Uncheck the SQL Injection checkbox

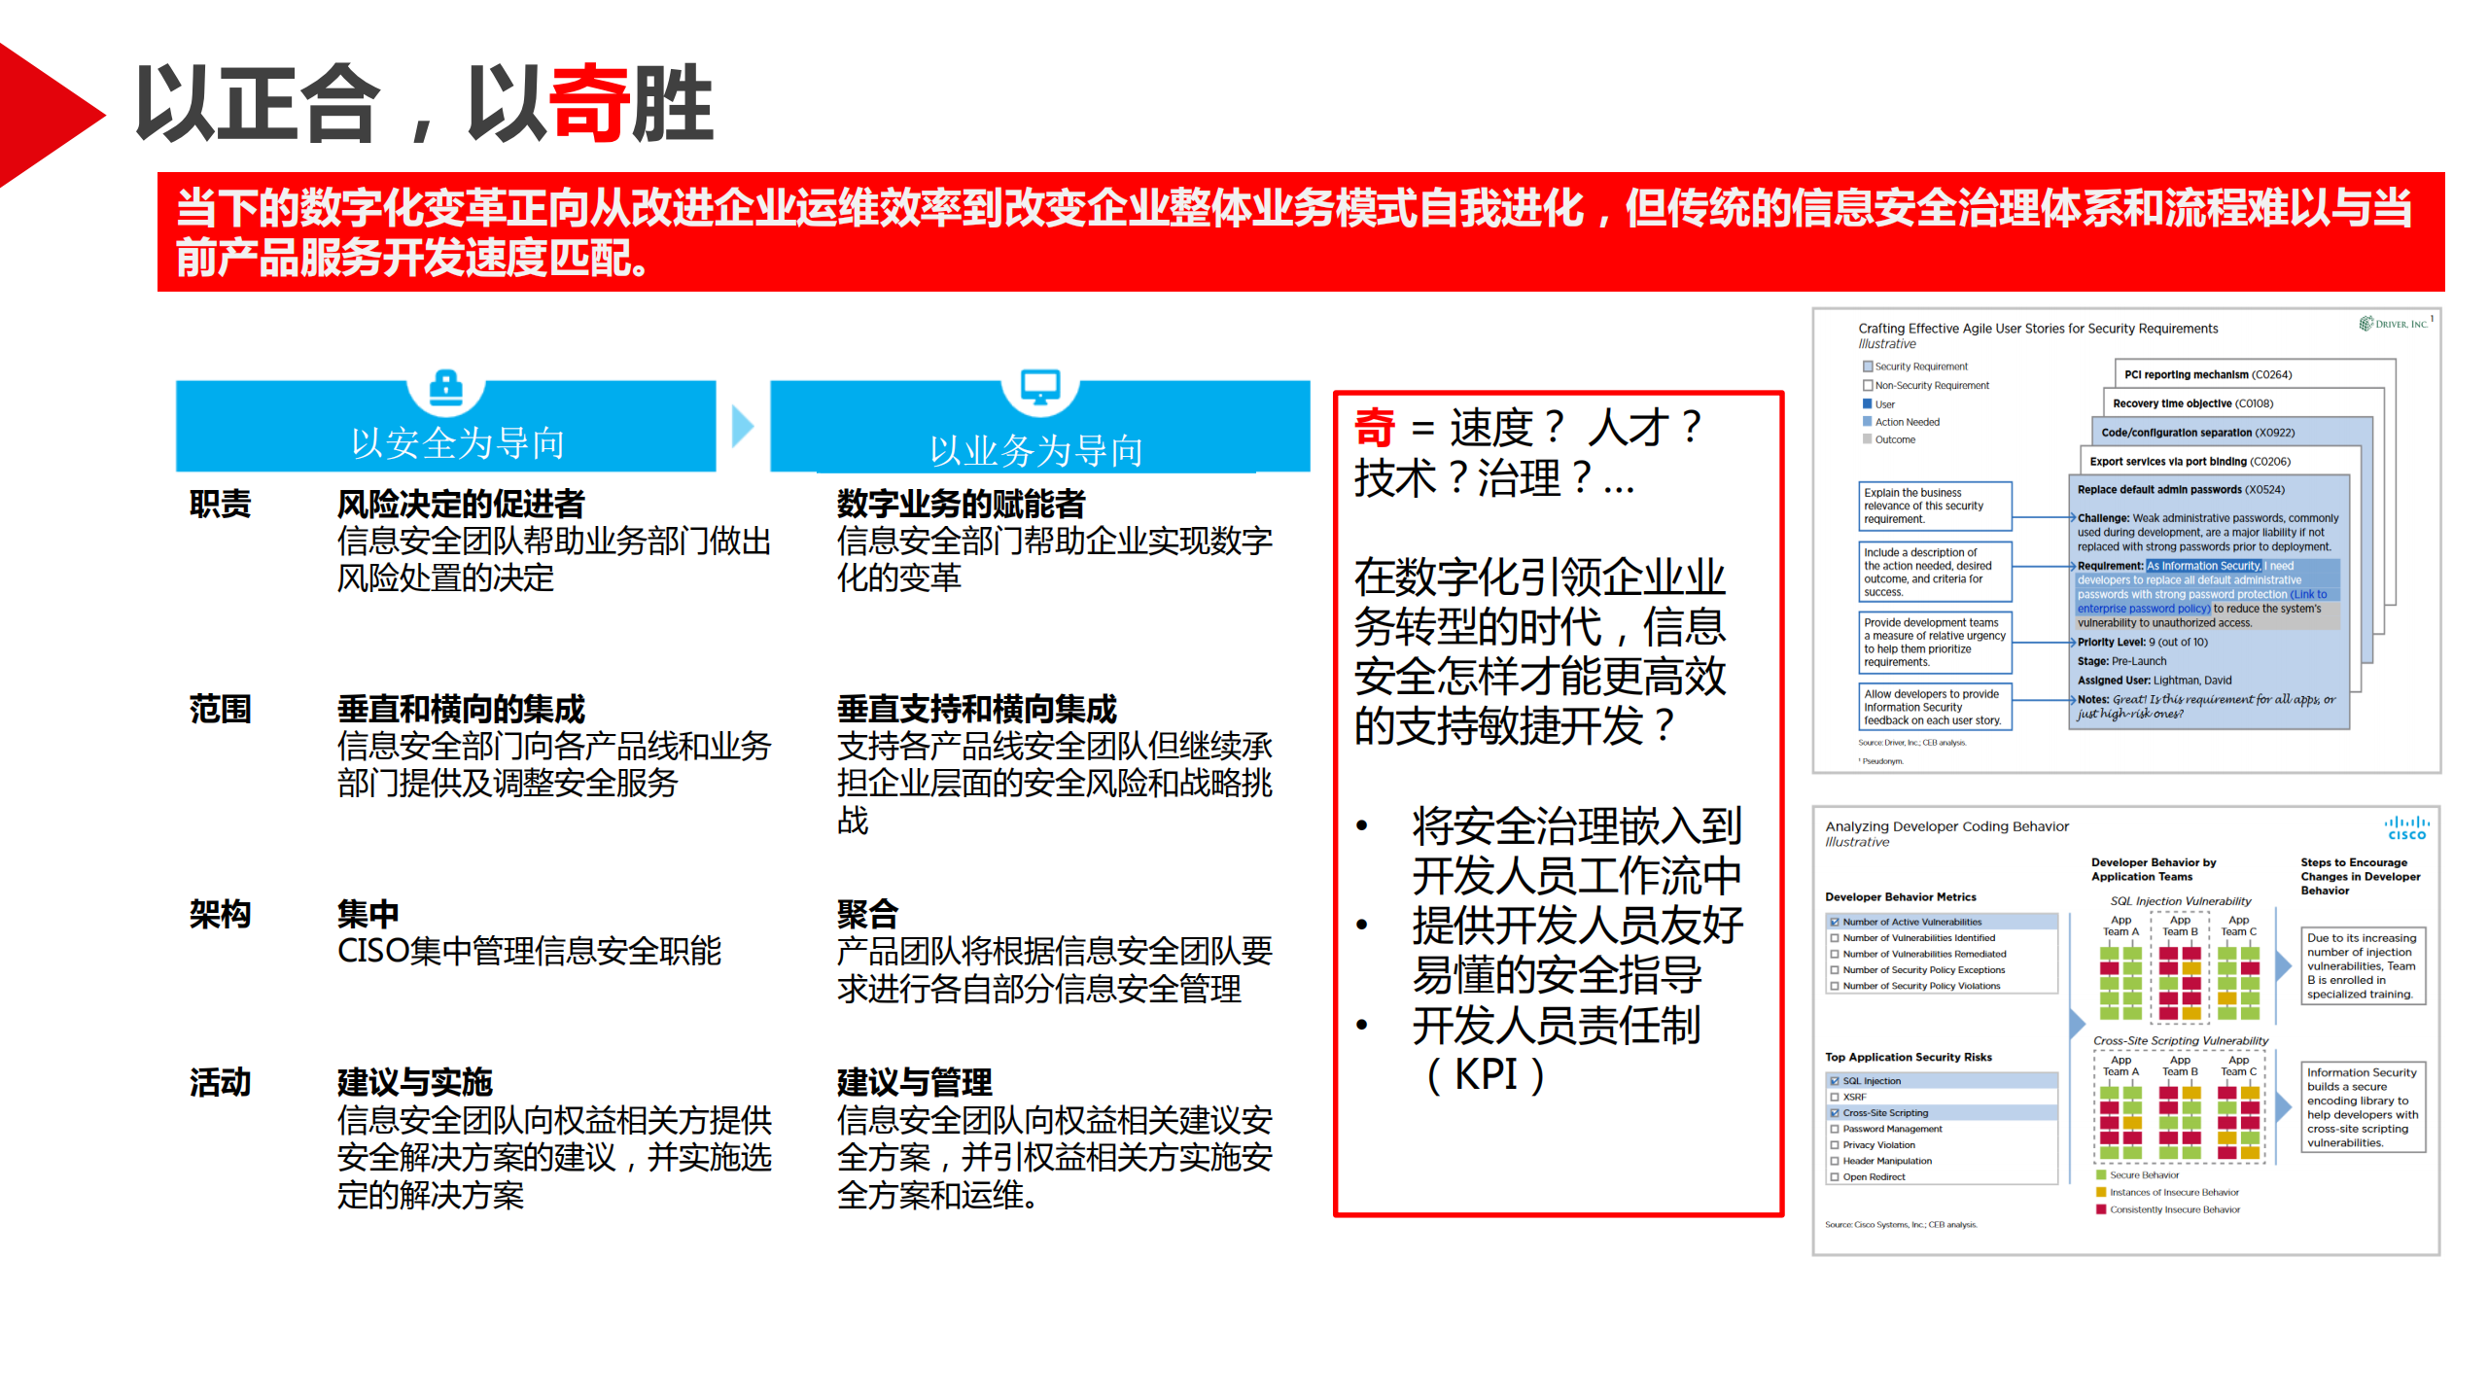(x=1834, y=1081)
